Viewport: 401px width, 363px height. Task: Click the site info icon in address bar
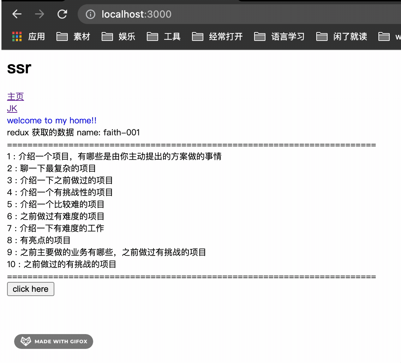(x=91, y=14)
